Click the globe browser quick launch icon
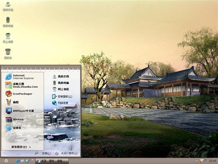Screen dimensions: 218x164 22,161
